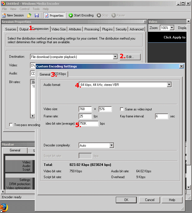Open the Properties toolbar button

pos(54,16)
